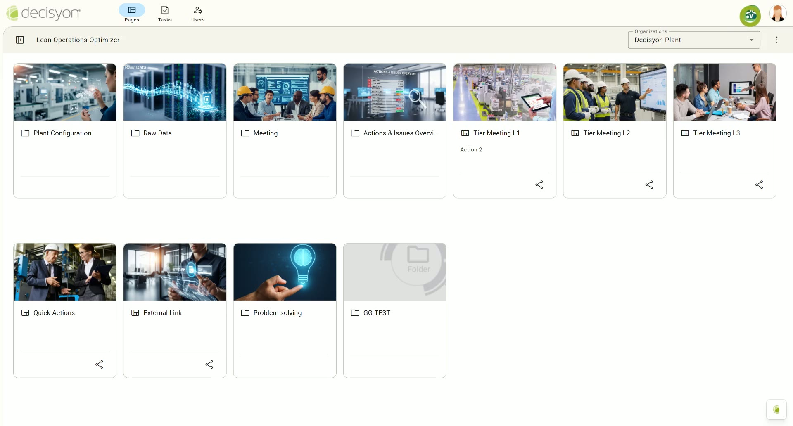Open the Users tab
This screenshot has height=426, width=793.
coord(198,13)
